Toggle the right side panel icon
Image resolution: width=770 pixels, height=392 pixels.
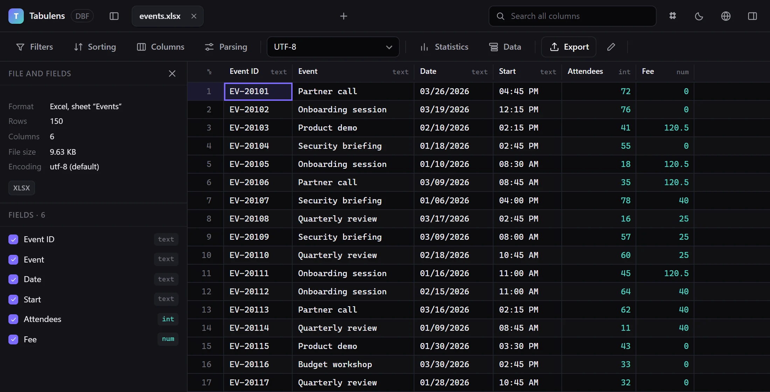752,16
